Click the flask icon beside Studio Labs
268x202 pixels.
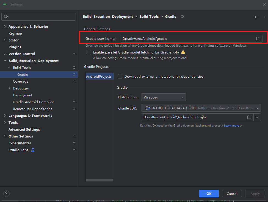pos(33,150)
